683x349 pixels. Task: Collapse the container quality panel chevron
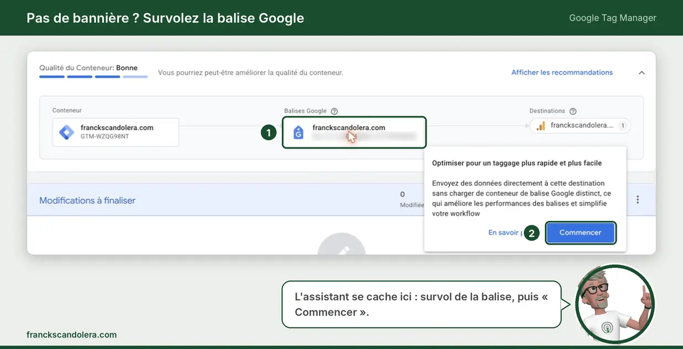(642, 72)
